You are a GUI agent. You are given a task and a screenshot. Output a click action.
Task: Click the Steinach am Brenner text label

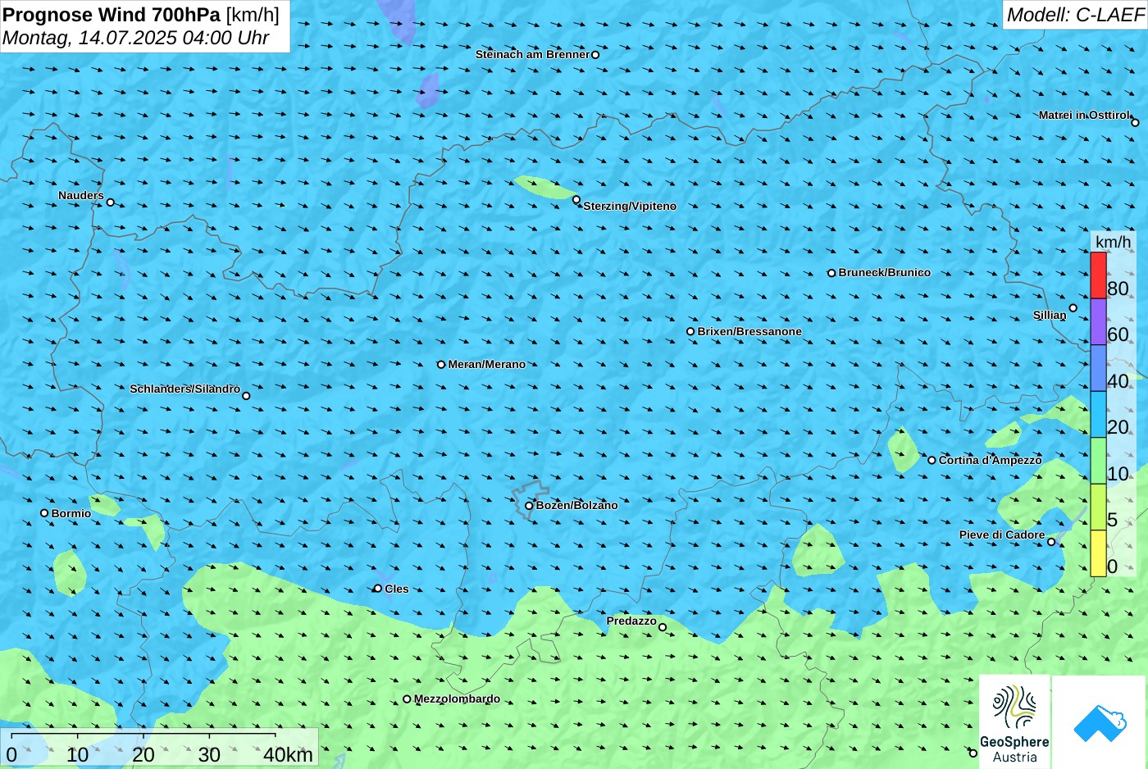click(532, 55)
